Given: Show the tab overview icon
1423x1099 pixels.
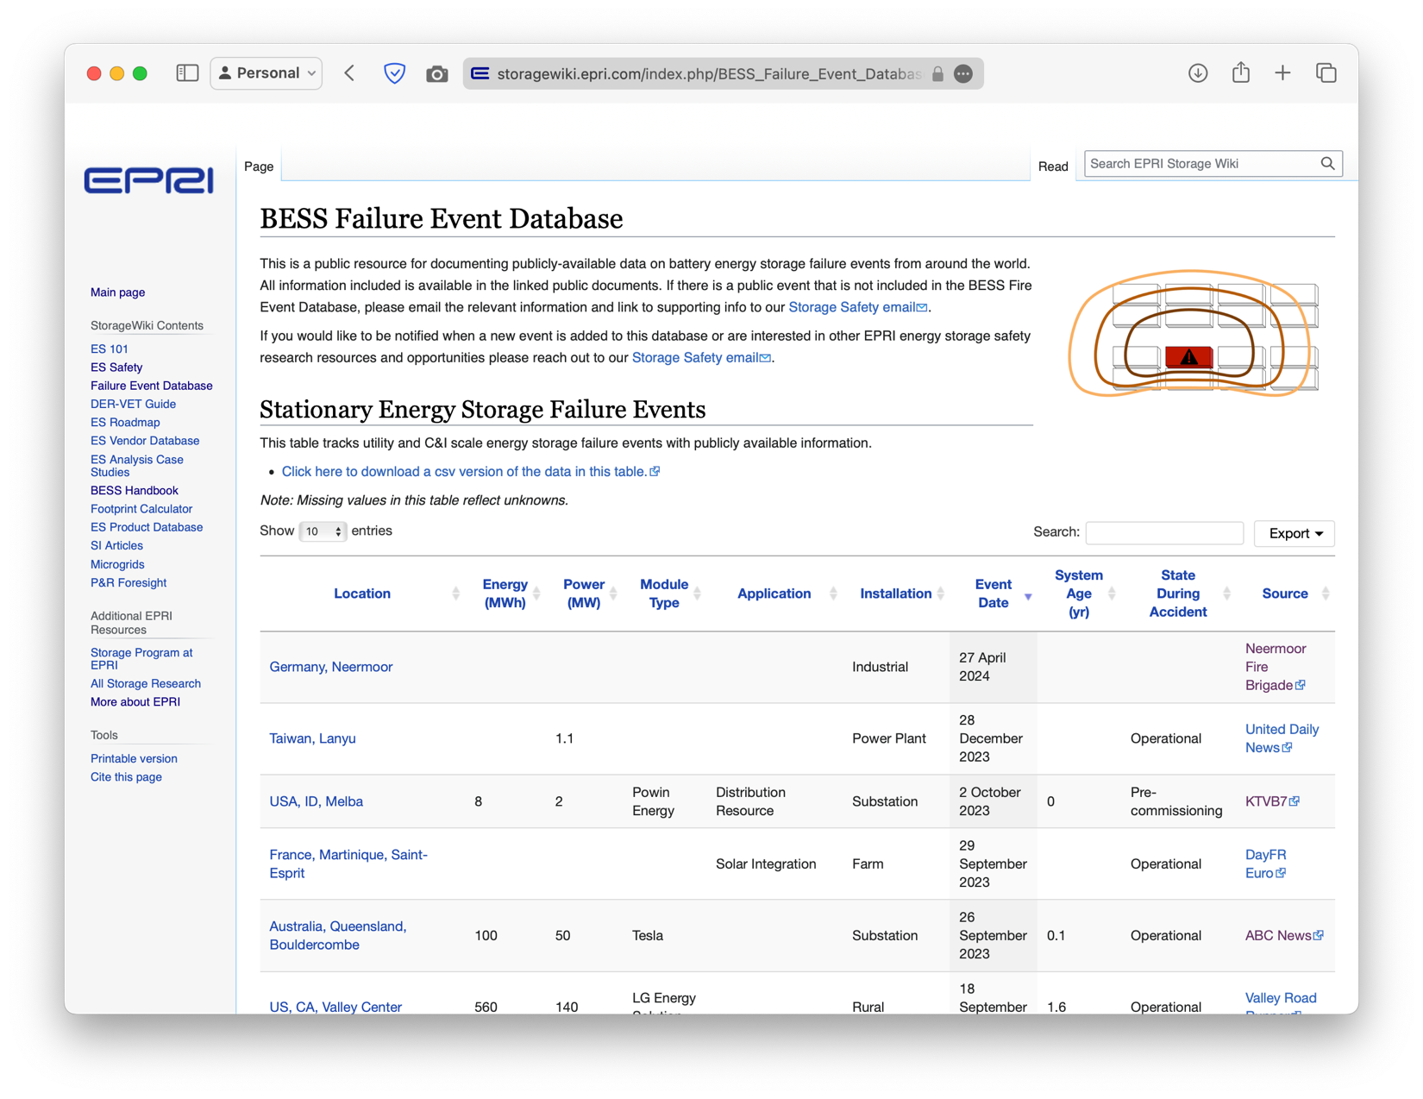Looking at the screenshot, I should pos(1326,73).
